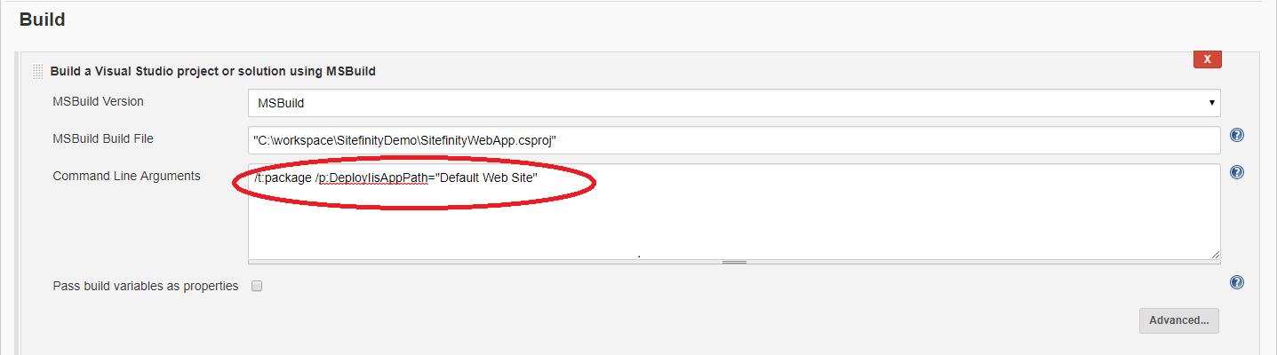Click the text area corner resize grip
This screenshot has height=355, width=1277.
coord(1214,254)
